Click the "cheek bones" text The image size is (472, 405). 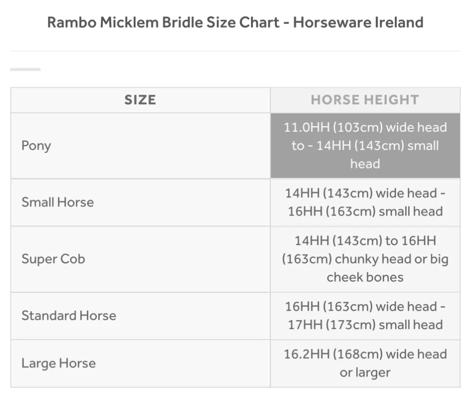(365, 277)
